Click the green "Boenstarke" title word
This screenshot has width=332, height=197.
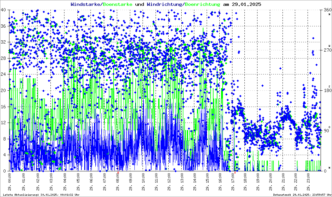(118, 4)
